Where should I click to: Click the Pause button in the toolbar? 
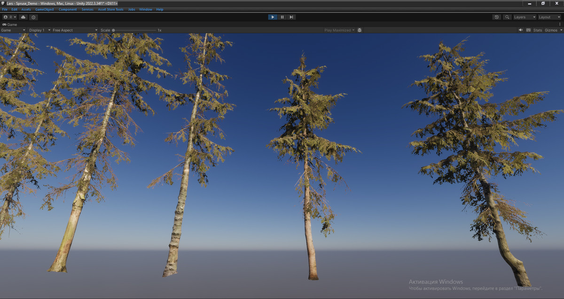[x=282, y=17]
